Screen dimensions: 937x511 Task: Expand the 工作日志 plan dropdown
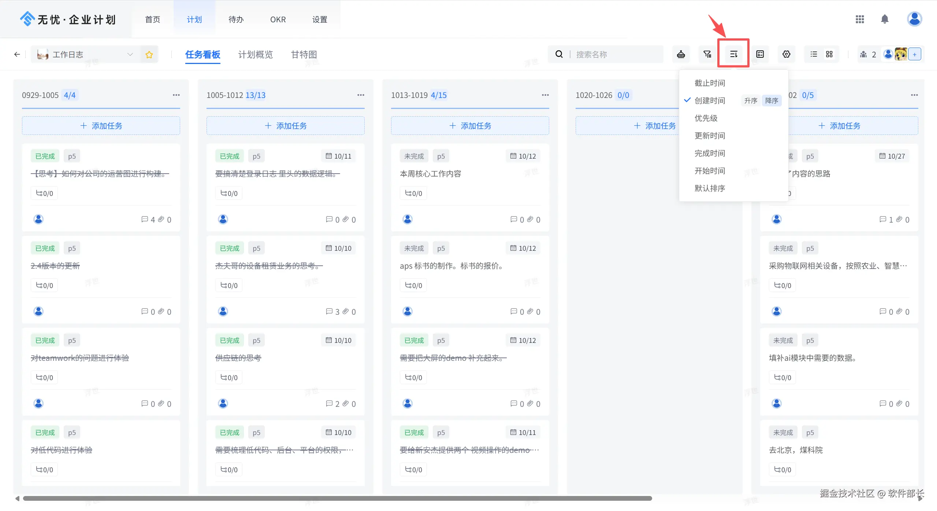(x=130, y=54)
